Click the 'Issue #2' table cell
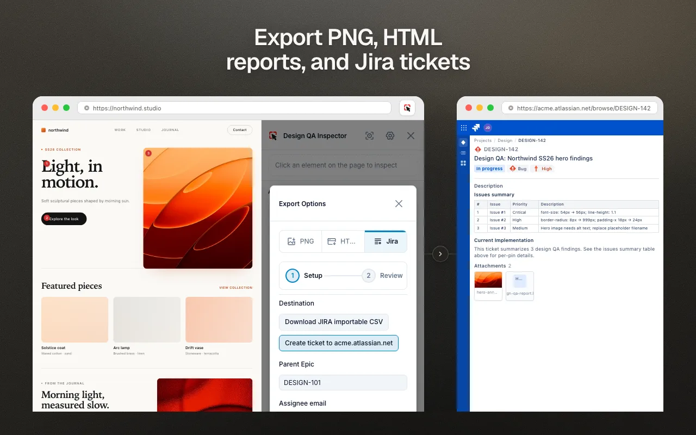Viewport: 696px width, 435px height. click(x=499, y=220)
